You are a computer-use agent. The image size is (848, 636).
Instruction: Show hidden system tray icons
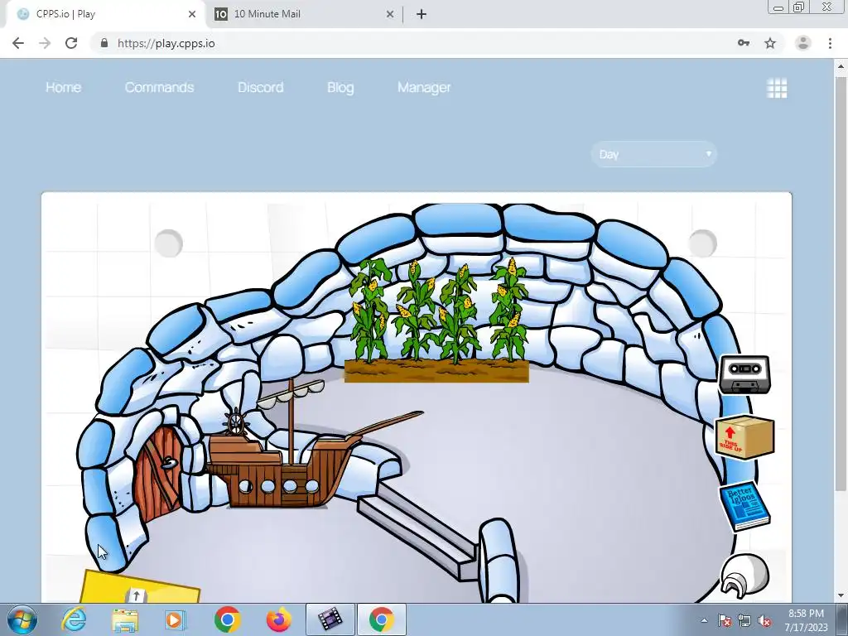704,620
